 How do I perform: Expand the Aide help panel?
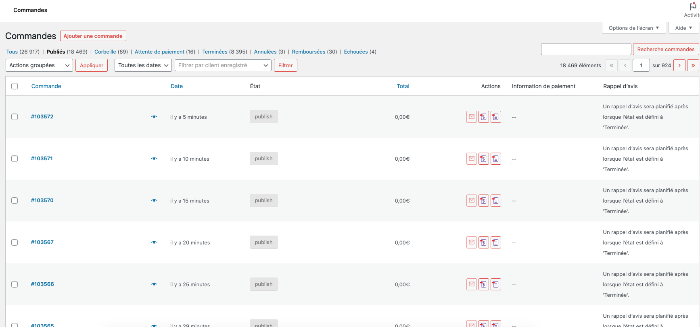pyautogui.click(x=684, y=28)
